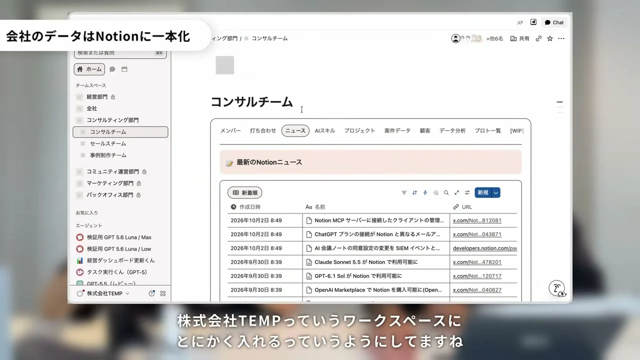640x360 pixels.
Task: Open the sidebar calendar icon
Action: click(x=124, y=69)
